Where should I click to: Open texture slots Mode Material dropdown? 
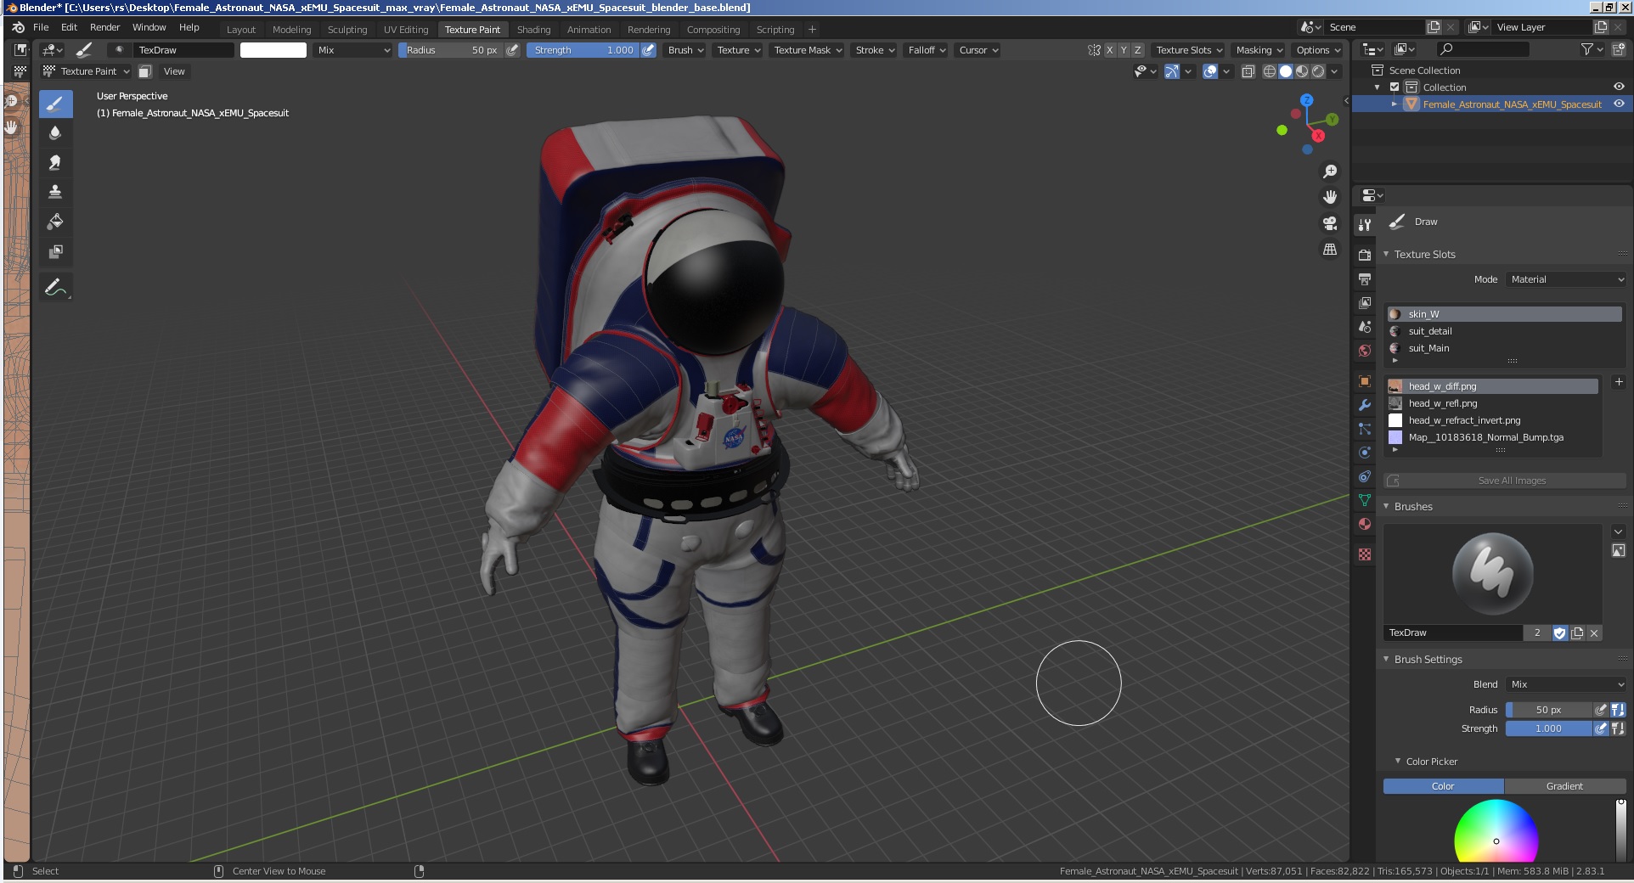click(x=1566, y=279)
